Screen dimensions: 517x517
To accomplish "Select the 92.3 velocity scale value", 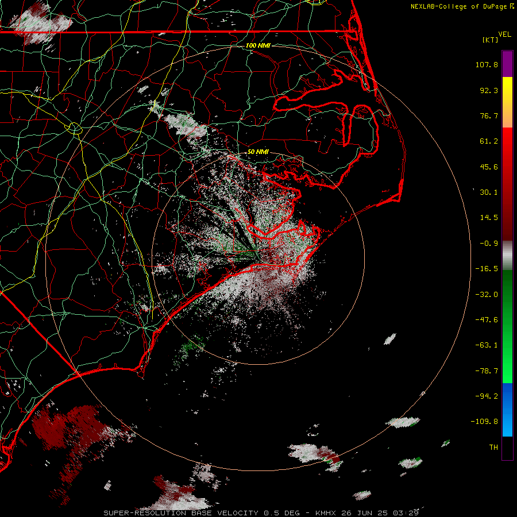I will [489, 90].
